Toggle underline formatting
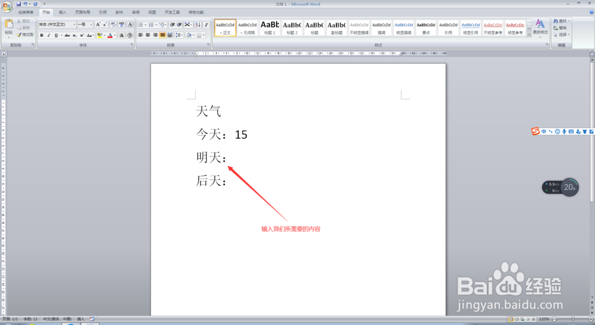The image size is (595, 325). 56,35
